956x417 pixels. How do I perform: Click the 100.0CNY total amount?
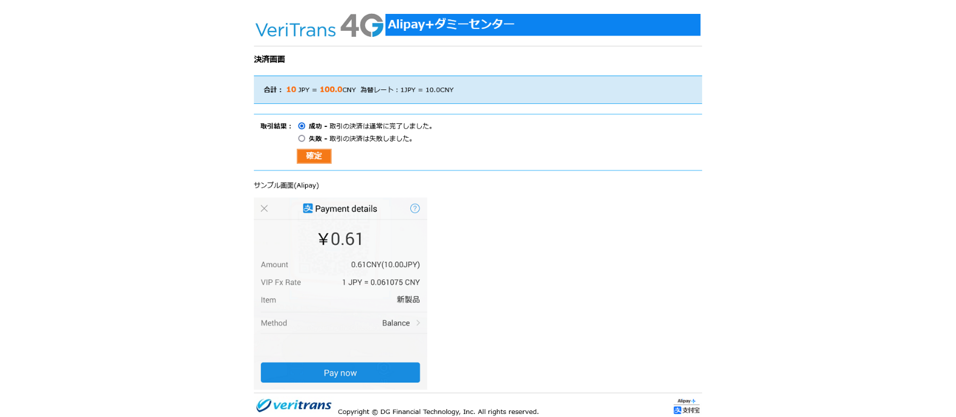(x=338, y=89)
